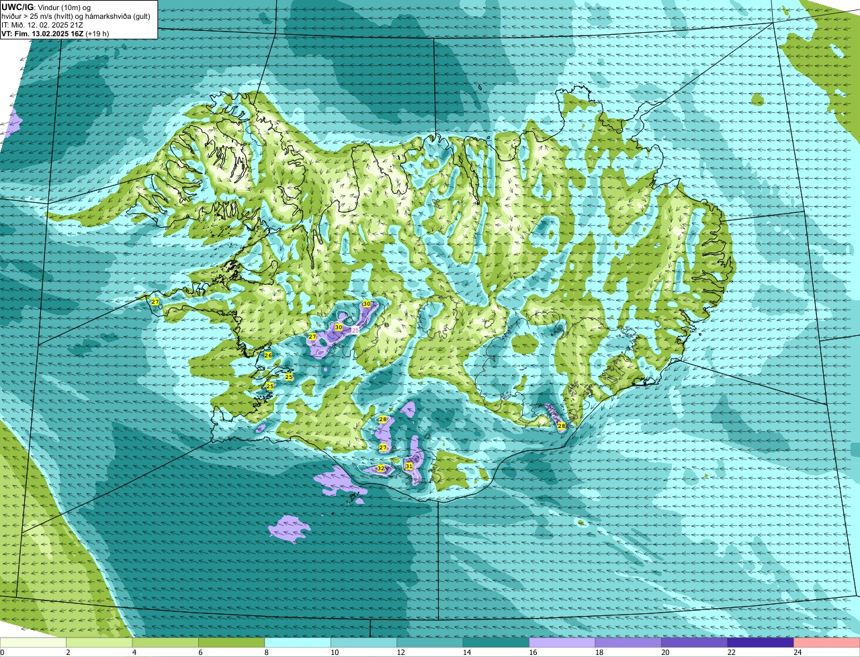The height and width of the screenshot is (657, 860).
Task: Click the pink above-24 m/s legend swatch
Action: coord(827,642)
